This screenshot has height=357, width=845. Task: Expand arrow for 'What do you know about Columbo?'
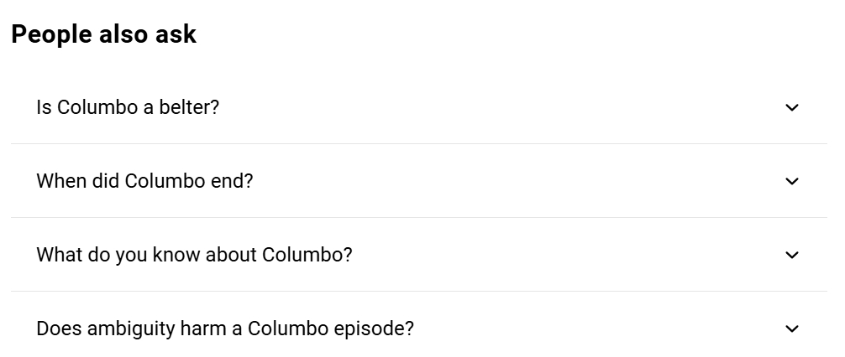click(791, 255)
